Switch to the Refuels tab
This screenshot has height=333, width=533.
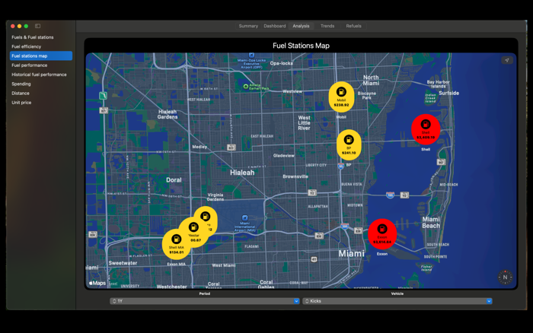click(x=353, y=26)
